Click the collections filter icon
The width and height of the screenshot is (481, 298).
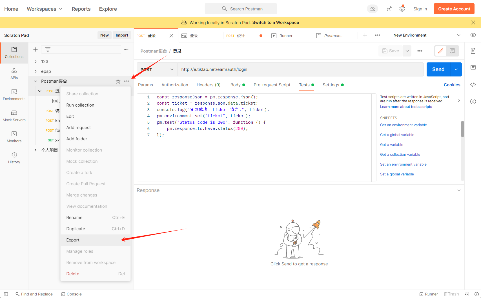pos(48,49)
